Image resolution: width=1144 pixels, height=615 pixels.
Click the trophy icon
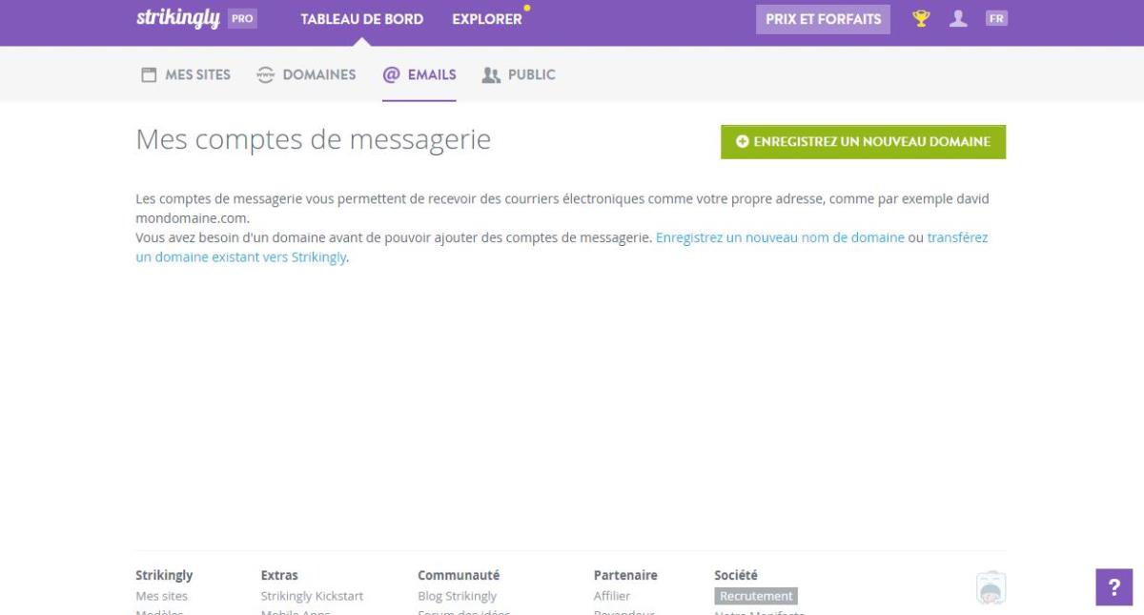[x=921, y=19]
